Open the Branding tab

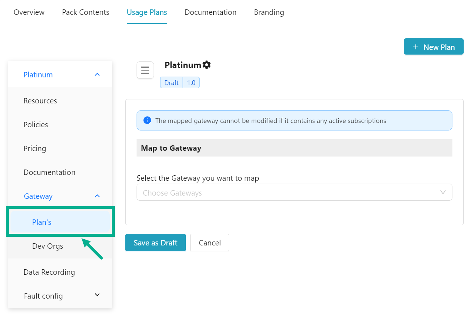269,12
